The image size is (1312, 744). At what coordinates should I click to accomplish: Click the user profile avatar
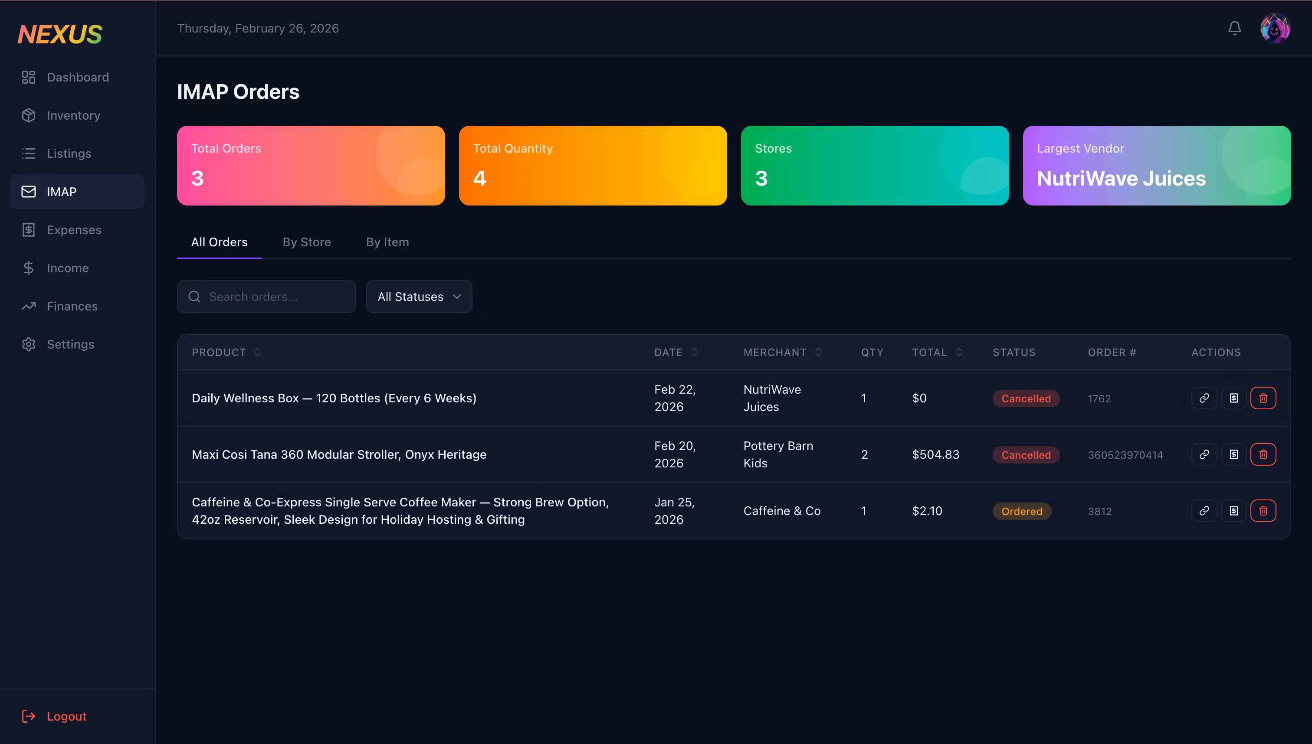coord(1275,28)
